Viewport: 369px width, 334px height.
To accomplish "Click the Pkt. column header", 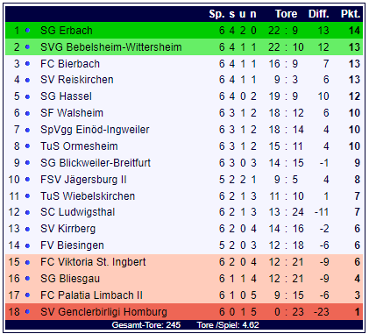I will (351, 14).
